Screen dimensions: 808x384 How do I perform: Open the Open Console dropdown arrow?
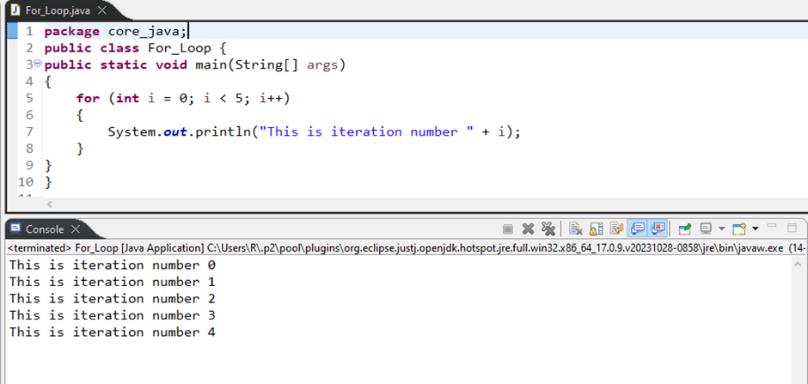tap(755, 229)
